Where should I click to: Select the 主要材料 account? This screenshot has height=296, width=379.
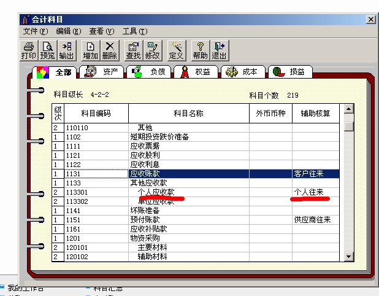(x=189, y=247)
